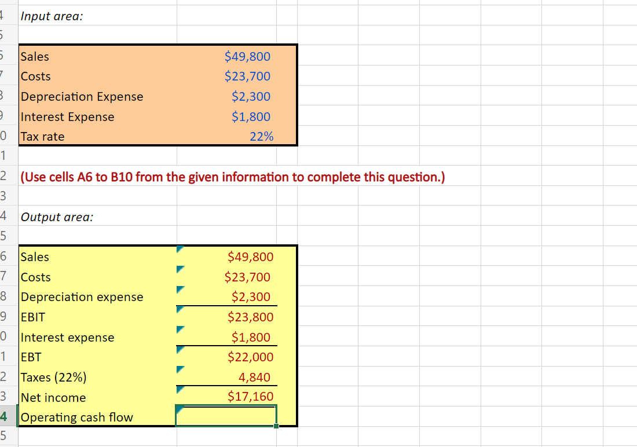Click the marker on the Taxes output cell
637x447 pixels.
pos(180,369)
